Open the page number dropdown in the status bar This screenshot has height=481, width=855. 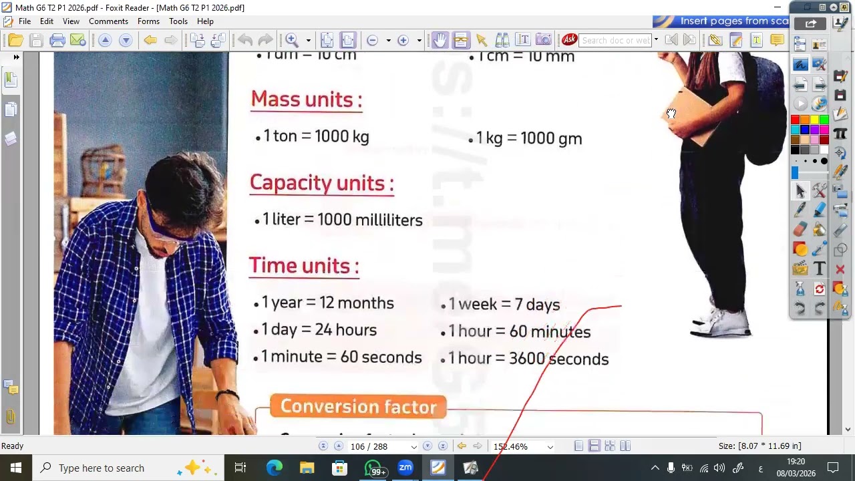[413, 446]
